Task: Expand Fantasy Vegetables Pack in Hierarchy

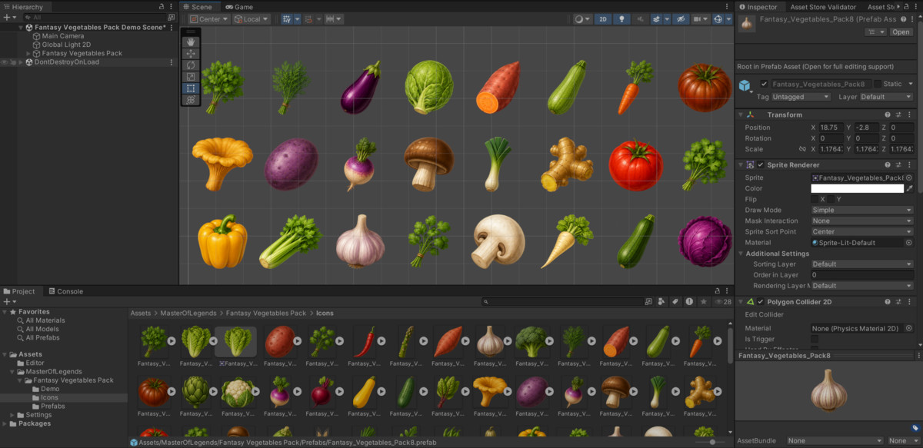Action: coord(28,54)
